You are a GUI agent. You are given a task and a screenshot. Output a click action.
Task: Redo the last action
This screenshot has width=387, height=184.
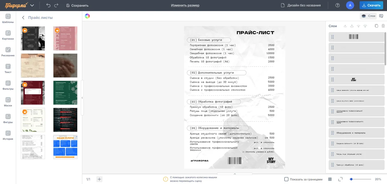[56, 5]
